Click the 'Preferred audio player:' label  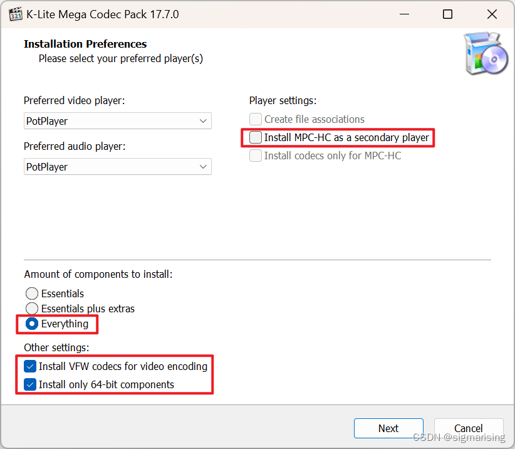coord(75,146)
